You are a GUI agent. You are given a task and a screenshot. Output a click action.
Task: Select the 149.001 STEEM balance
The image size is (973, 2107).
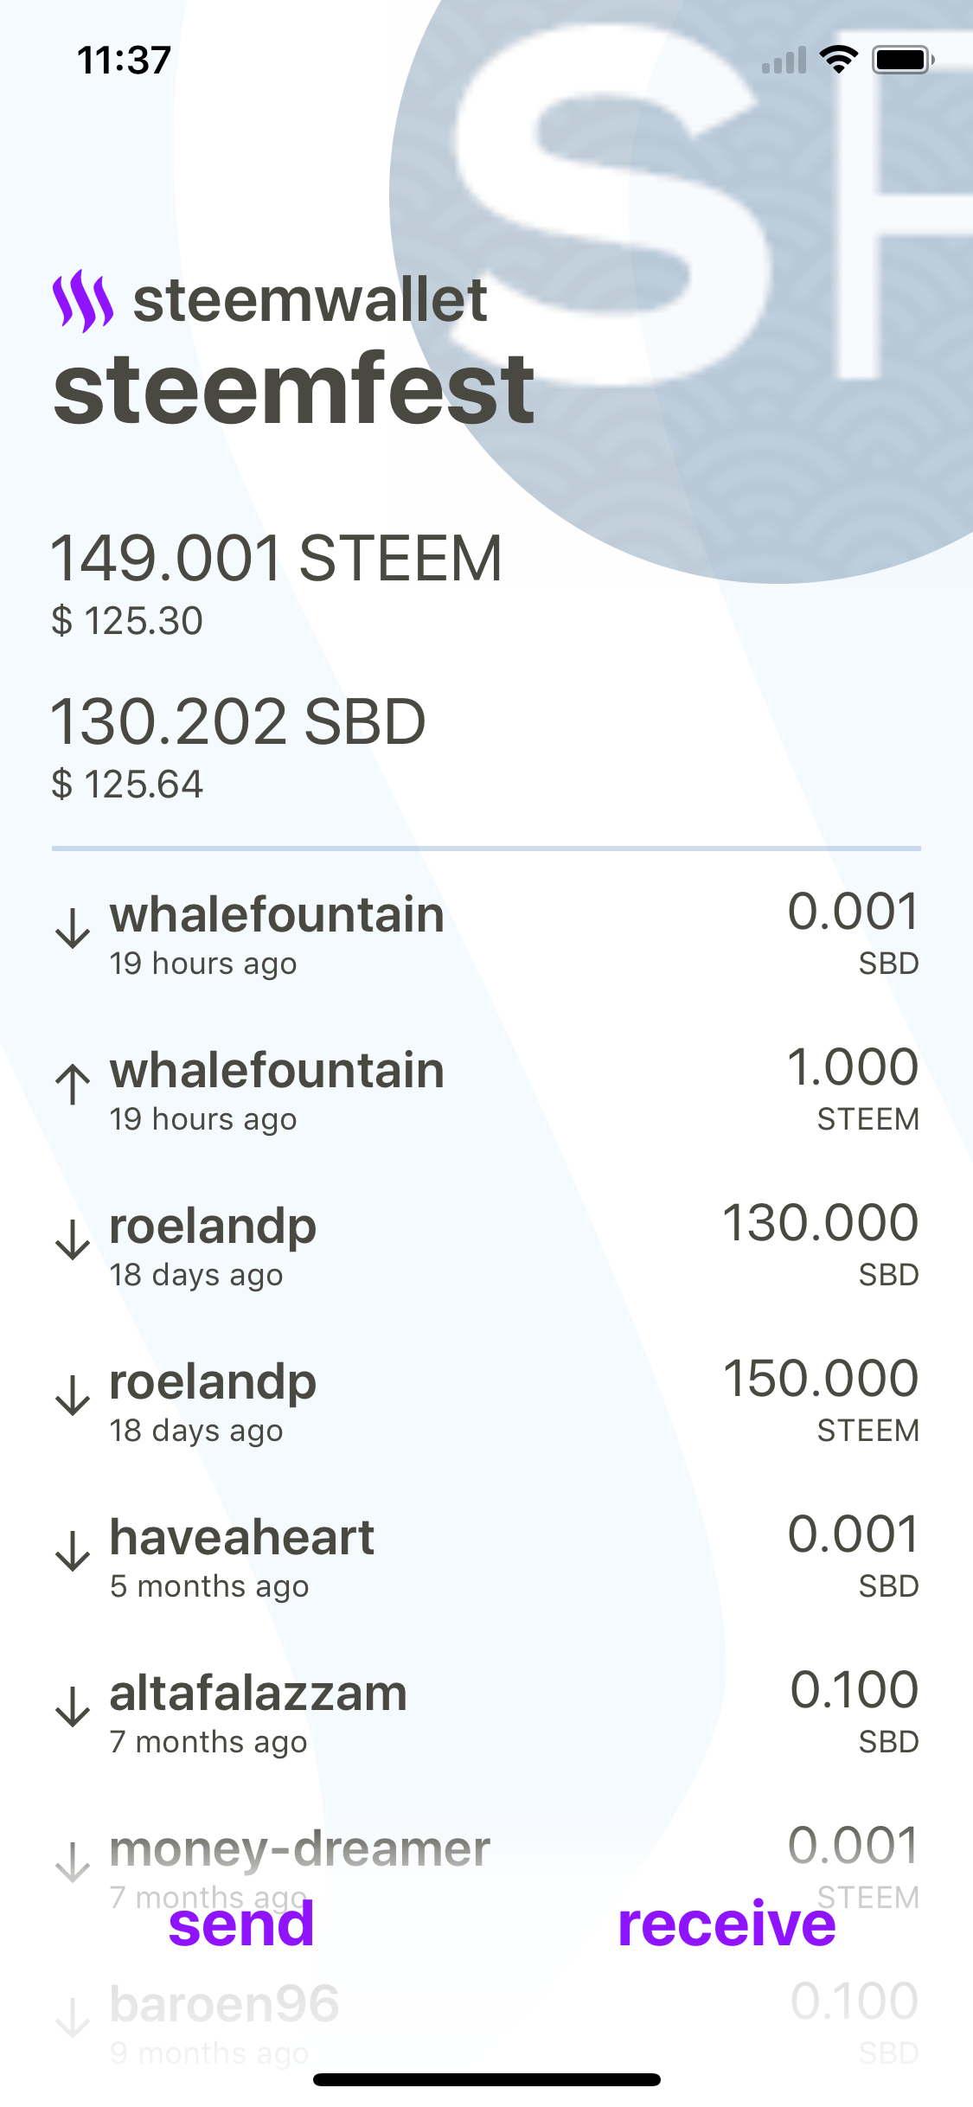click(276, 559)
